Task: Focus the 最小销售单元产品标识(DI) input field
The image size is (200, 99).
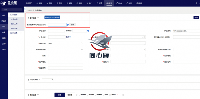Action: coord(57,25)
